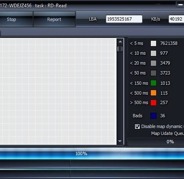Select the '< 5 ms' legend label
This screenshot has width=184, height=179.
tap(136, 44)
